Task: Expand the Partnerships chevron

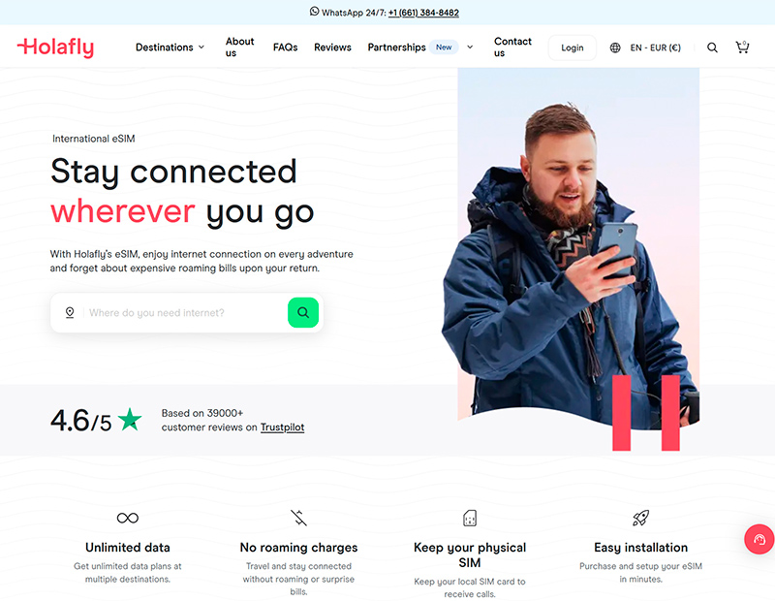Action: pos(470,47)
